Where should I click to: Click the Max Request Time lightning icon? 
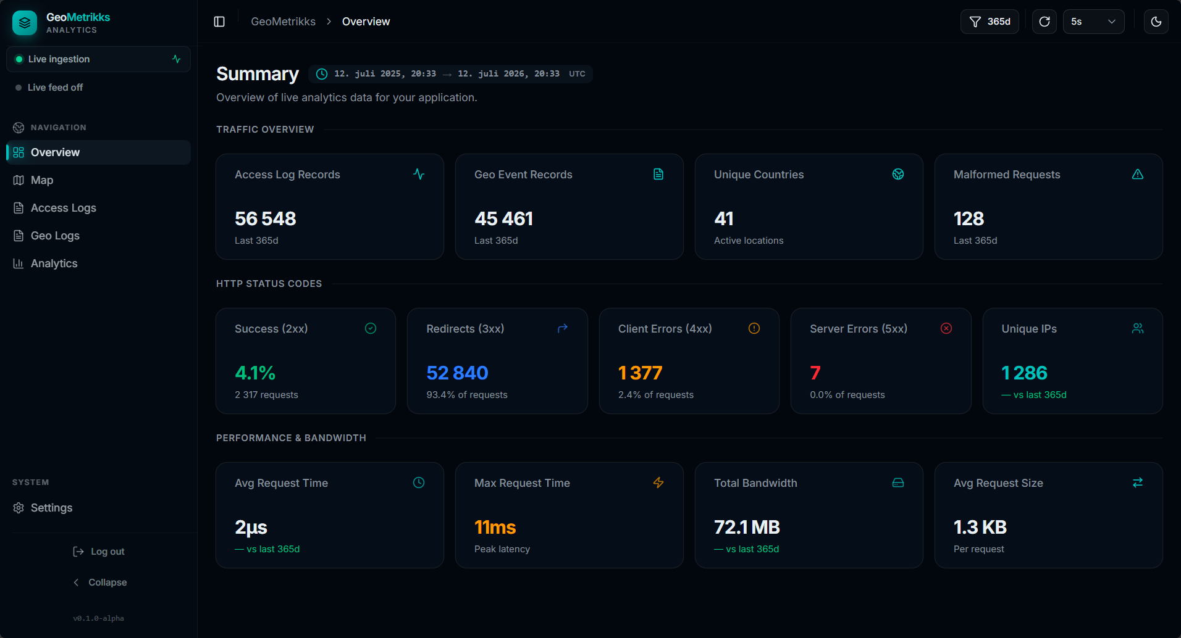658,483
